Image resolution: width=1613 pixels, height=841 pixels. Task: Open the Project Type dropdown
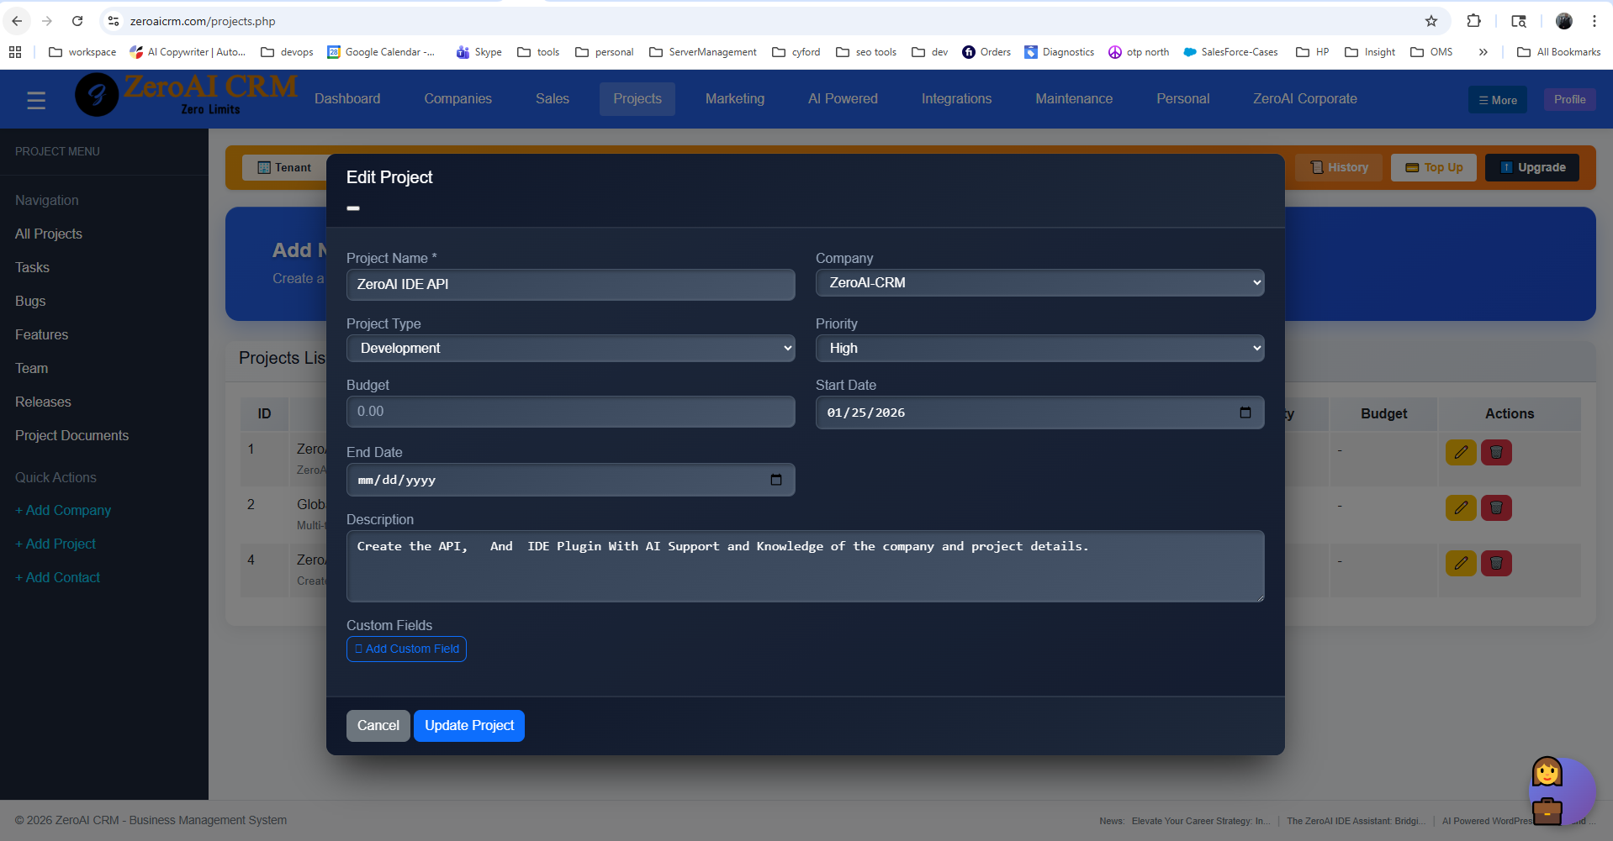point(570,349)
